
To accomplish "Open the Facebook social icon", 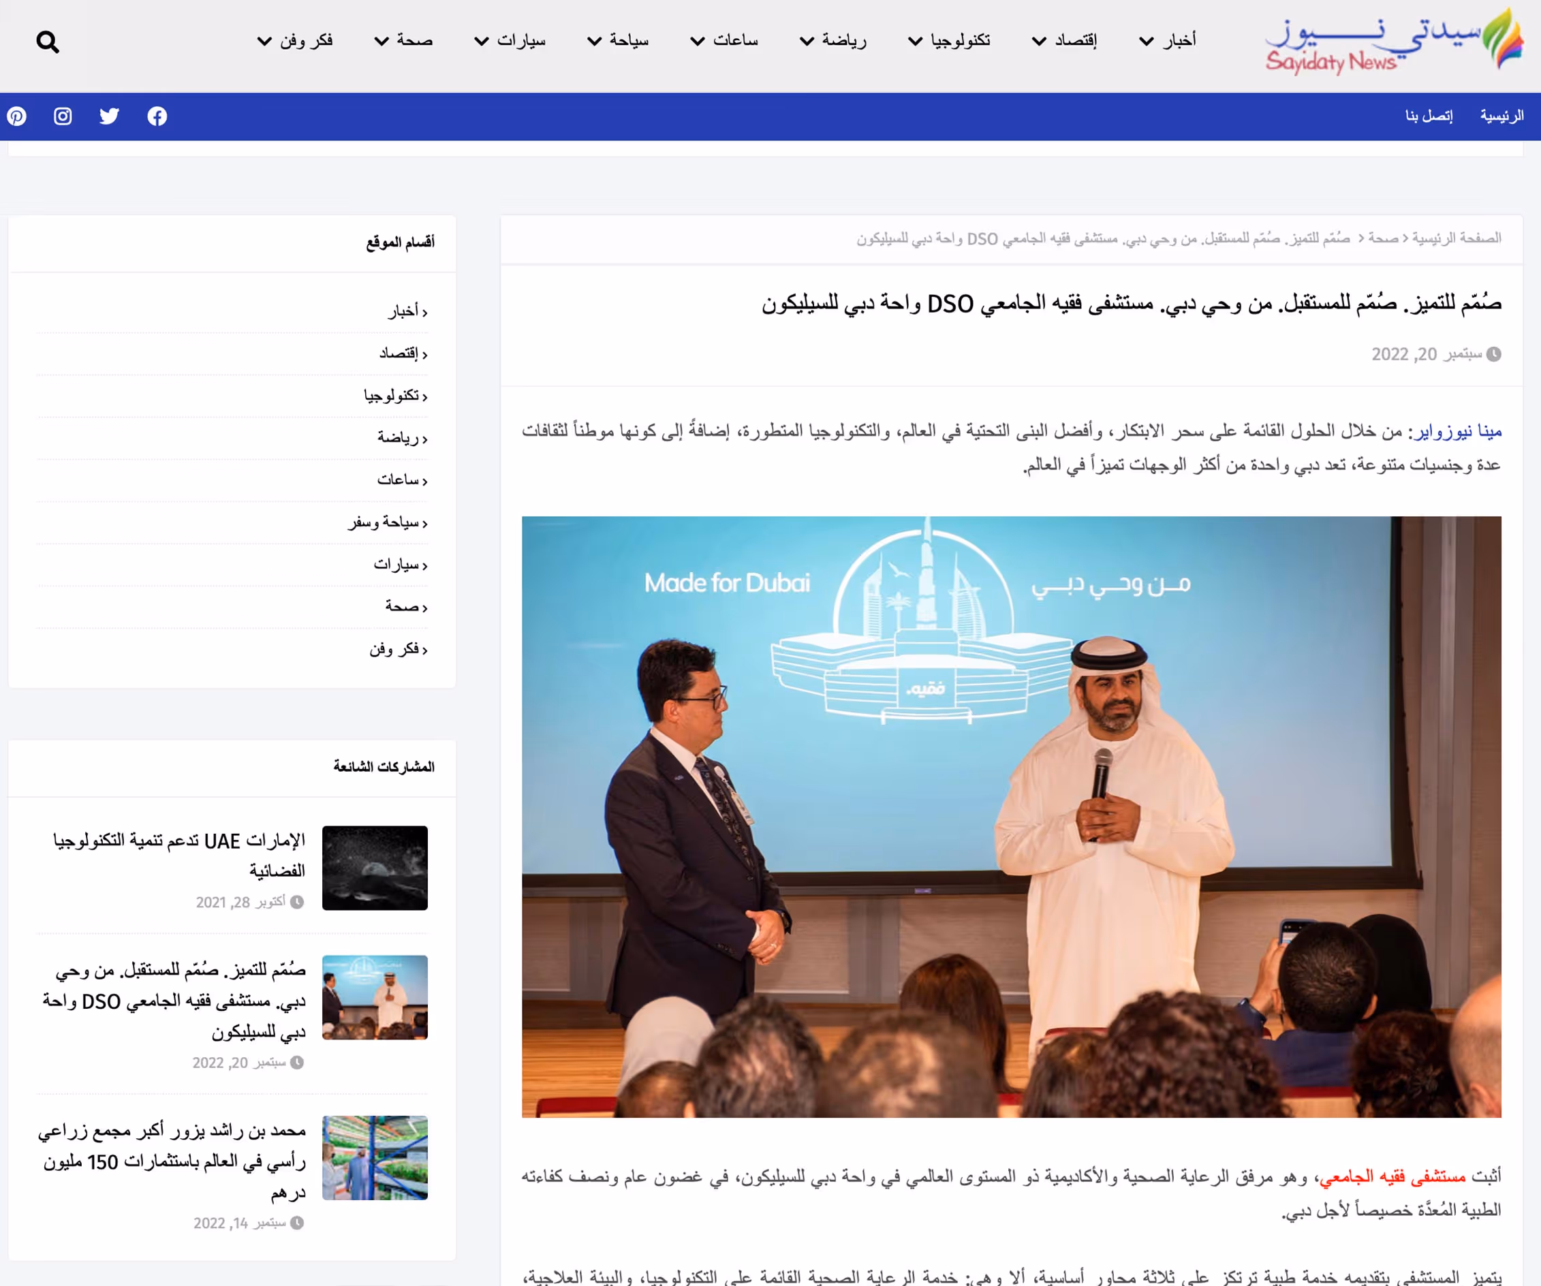I will coord(157,116).
